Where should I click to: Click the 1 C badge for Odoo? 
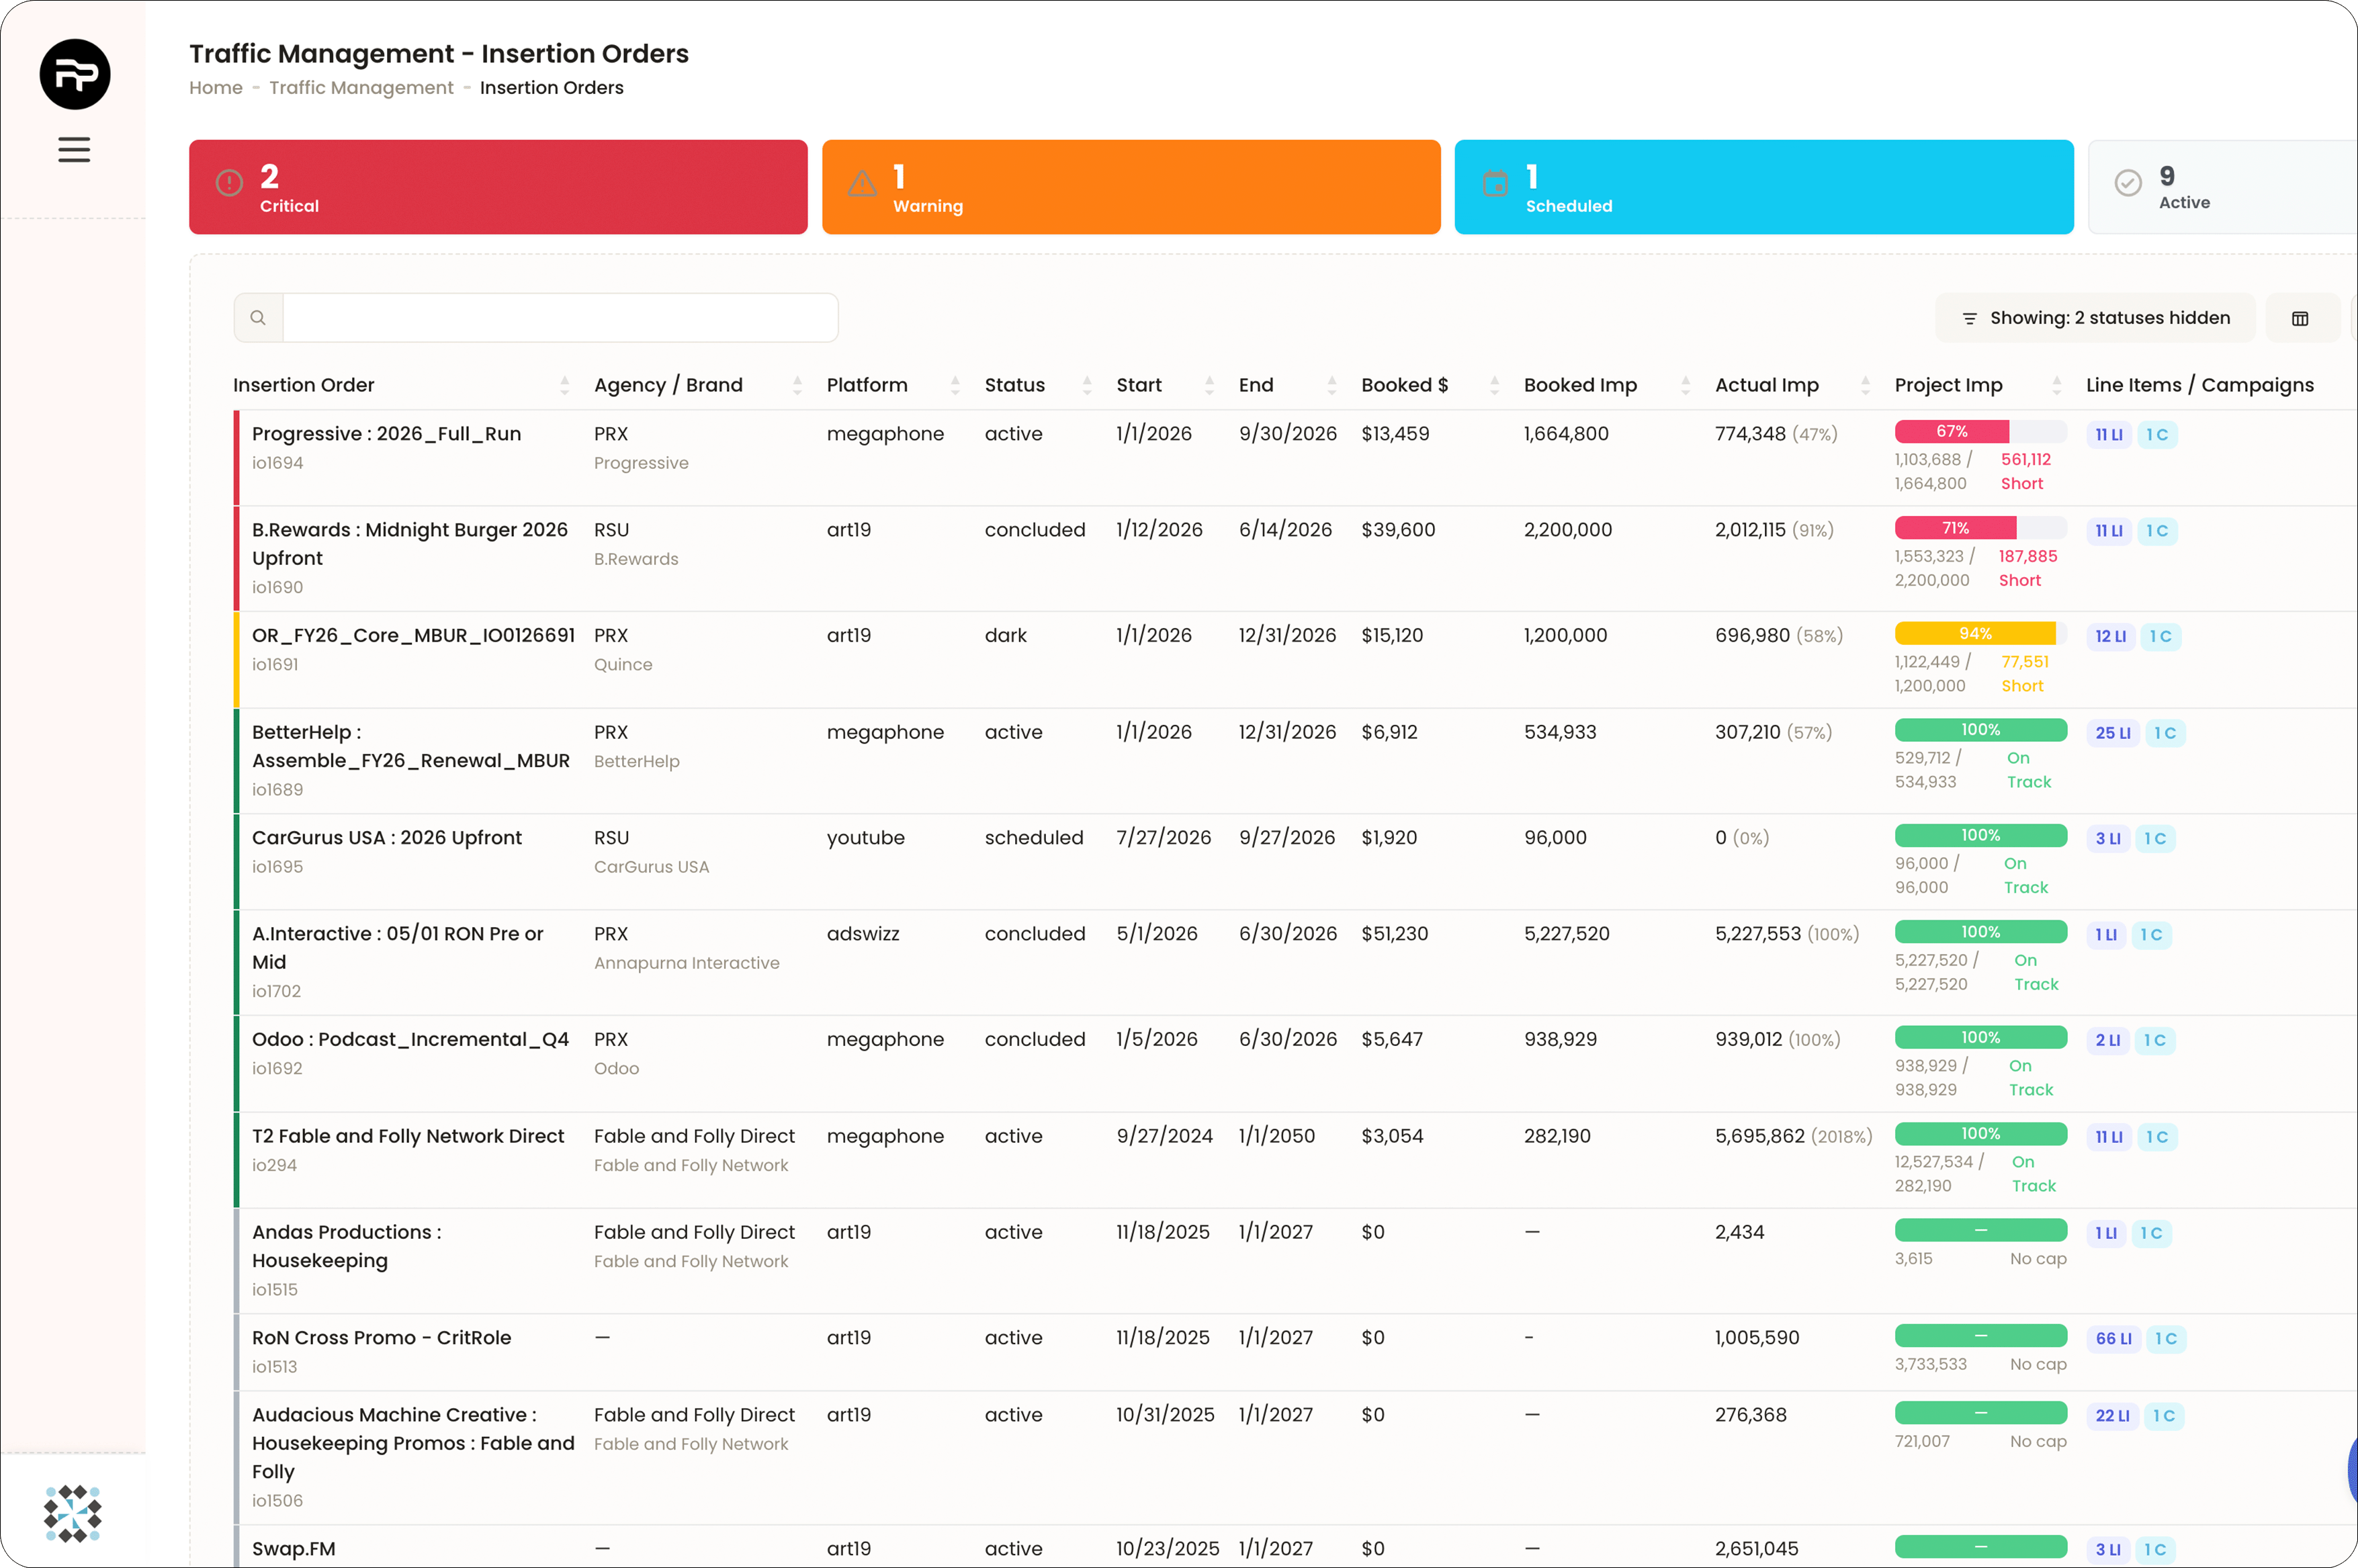pos(2154,1041)
